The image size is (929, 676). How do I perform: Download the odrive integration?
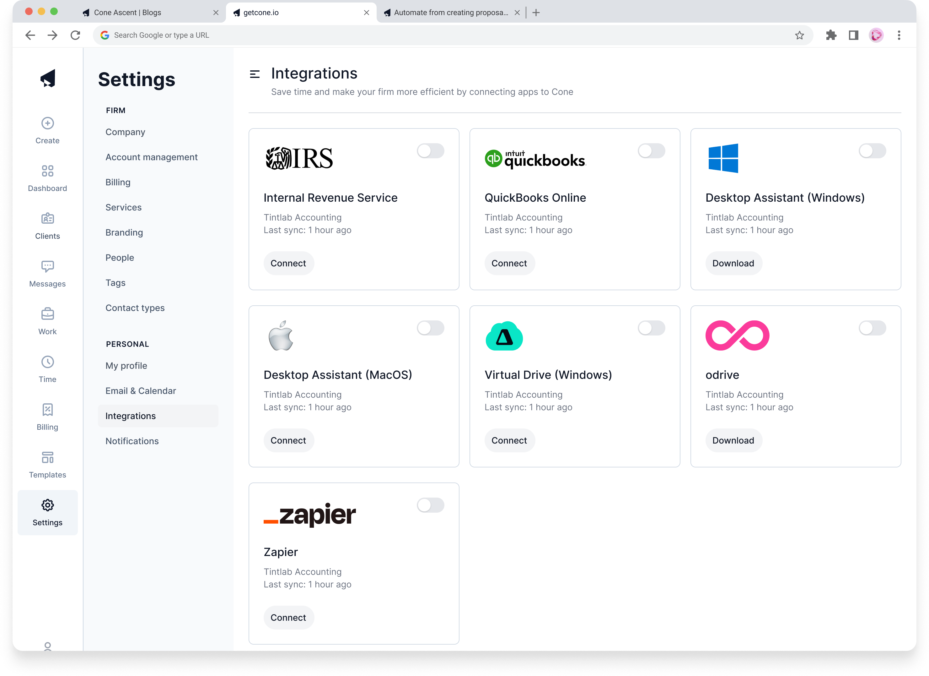733,440
